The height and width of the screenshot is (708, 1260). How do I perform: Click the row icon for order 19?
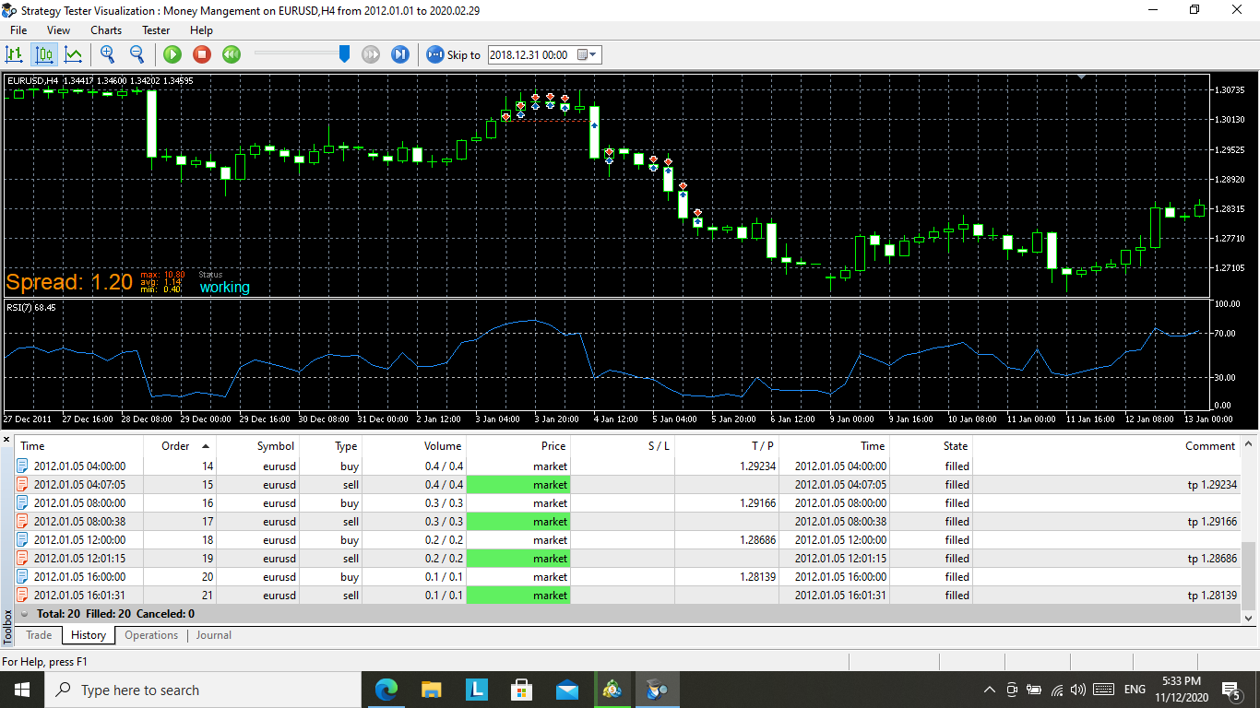[x=23, y=559]
